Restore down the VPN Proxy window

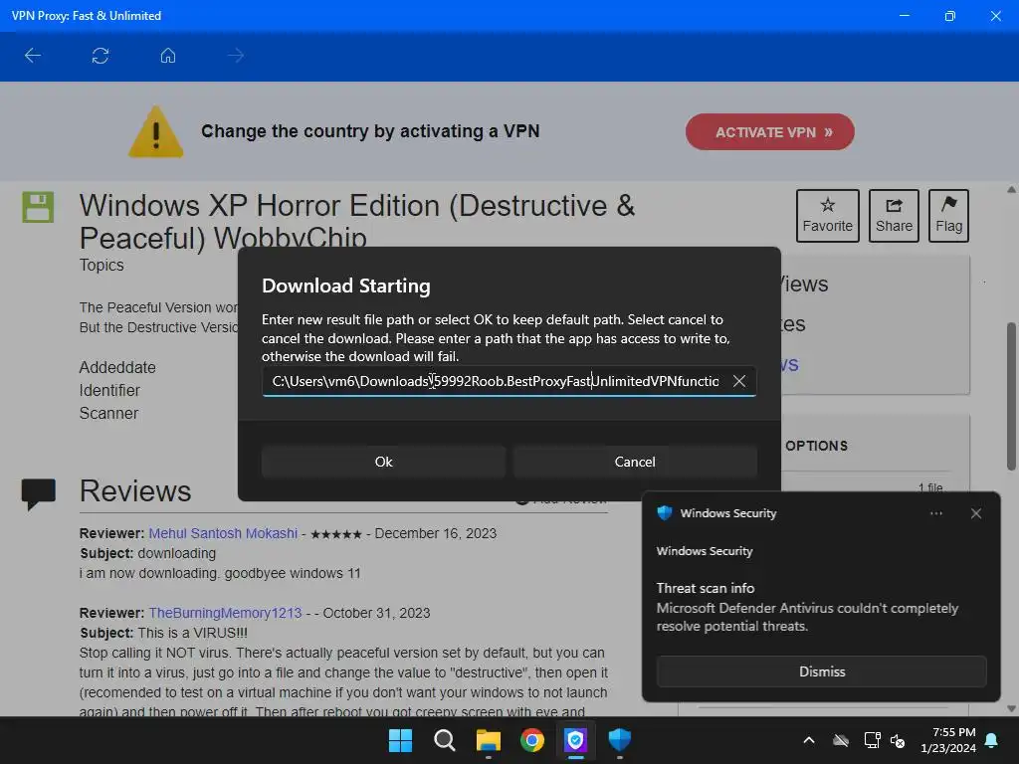949,16
